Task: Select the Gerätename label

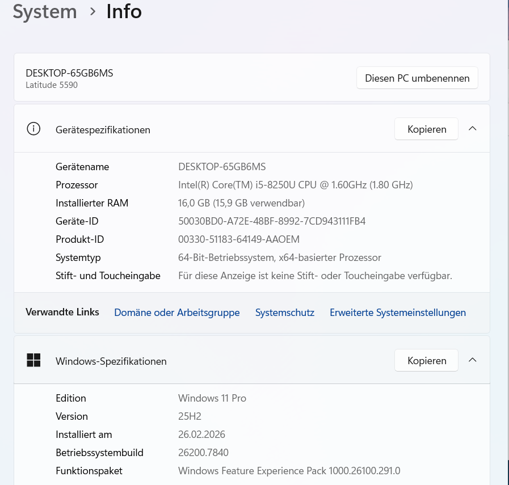Action: 82,167
